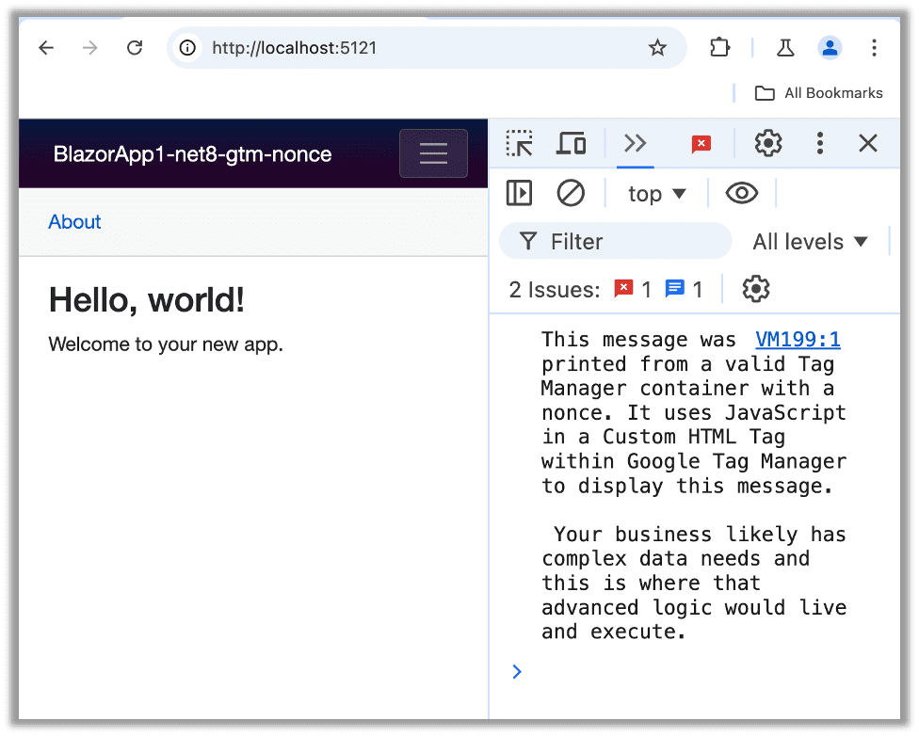
Task: Bookmark the page using the star icon
Action: click(x=657, y=47)
